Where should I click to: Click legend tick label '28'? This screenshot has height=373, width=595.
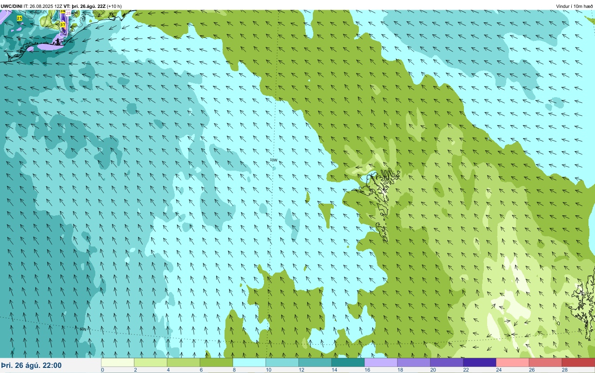coord(564,370)
